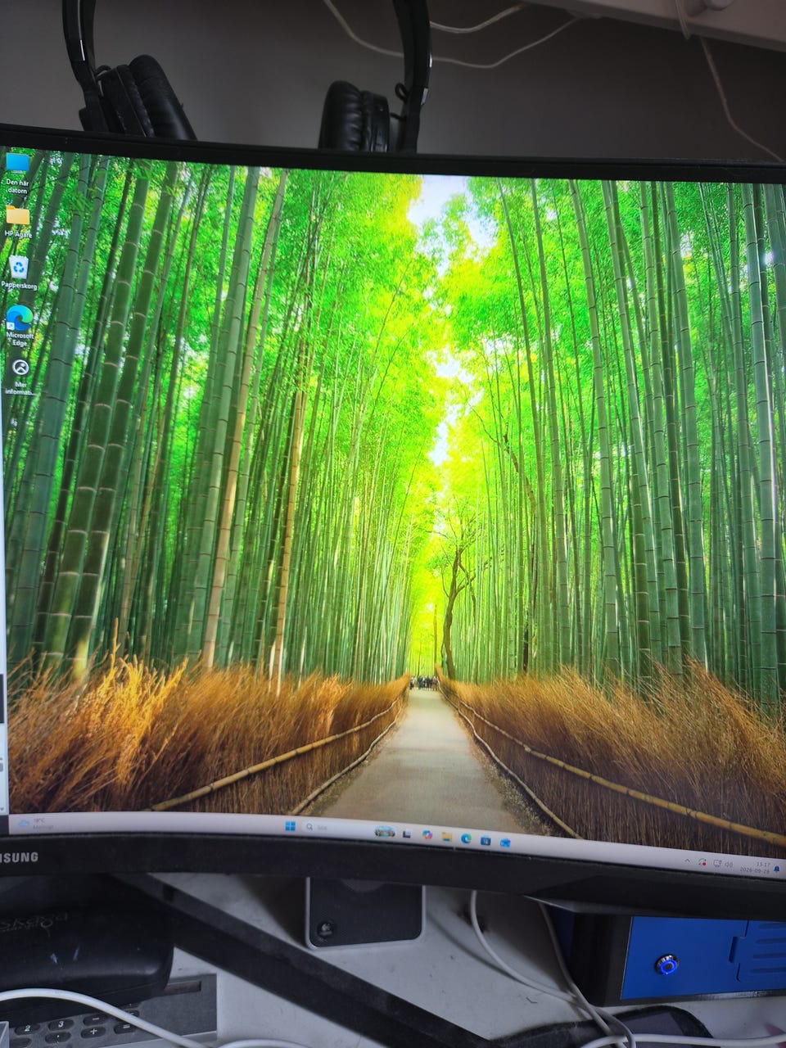Click the tray icon with red dot
The image size is (786, 1048).
[x=702, y=862]
